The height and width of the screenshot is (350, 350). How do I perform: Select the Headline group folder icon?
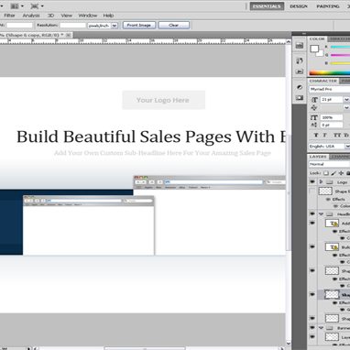tap(330, 214)
